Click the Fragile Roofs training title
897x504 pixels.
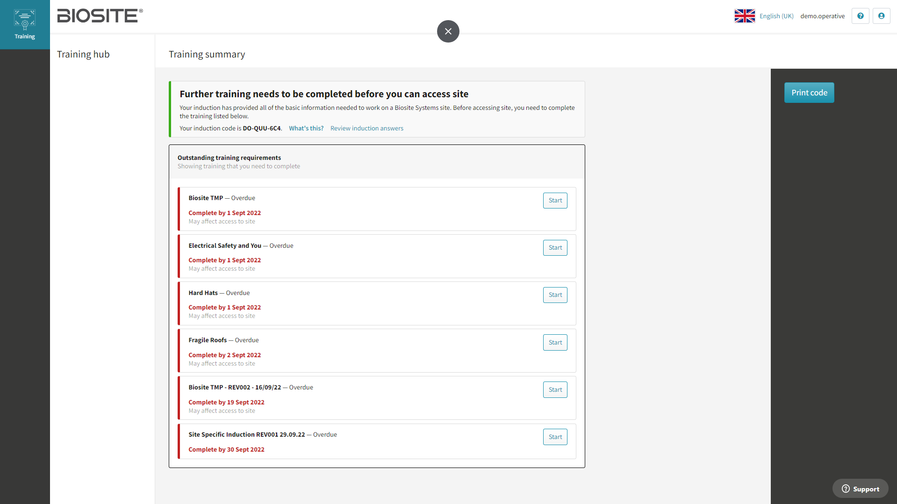(208, 340)
